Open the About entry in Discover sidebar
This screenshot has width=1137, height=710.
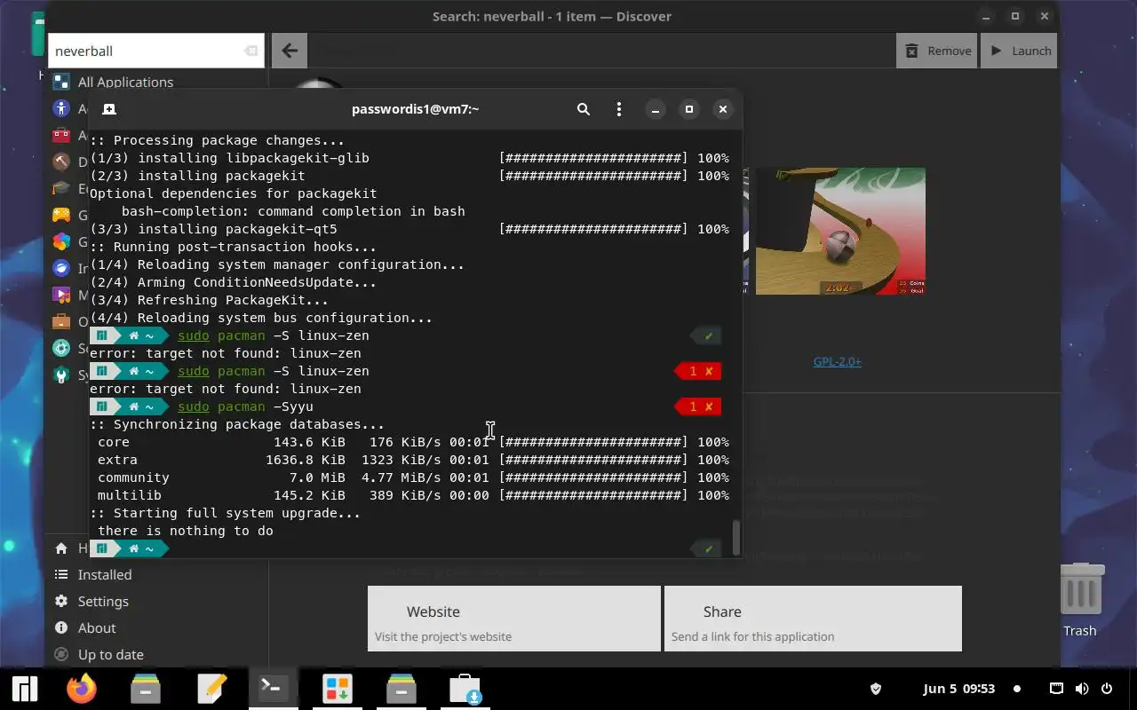click(97, 627)
